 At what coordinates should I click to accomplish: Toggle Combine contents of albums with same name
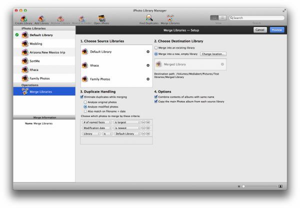click(156, 97)
